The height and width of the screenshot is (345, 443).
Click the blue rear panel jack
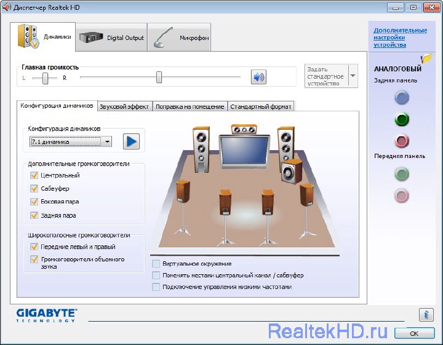(x=401, y=97)
